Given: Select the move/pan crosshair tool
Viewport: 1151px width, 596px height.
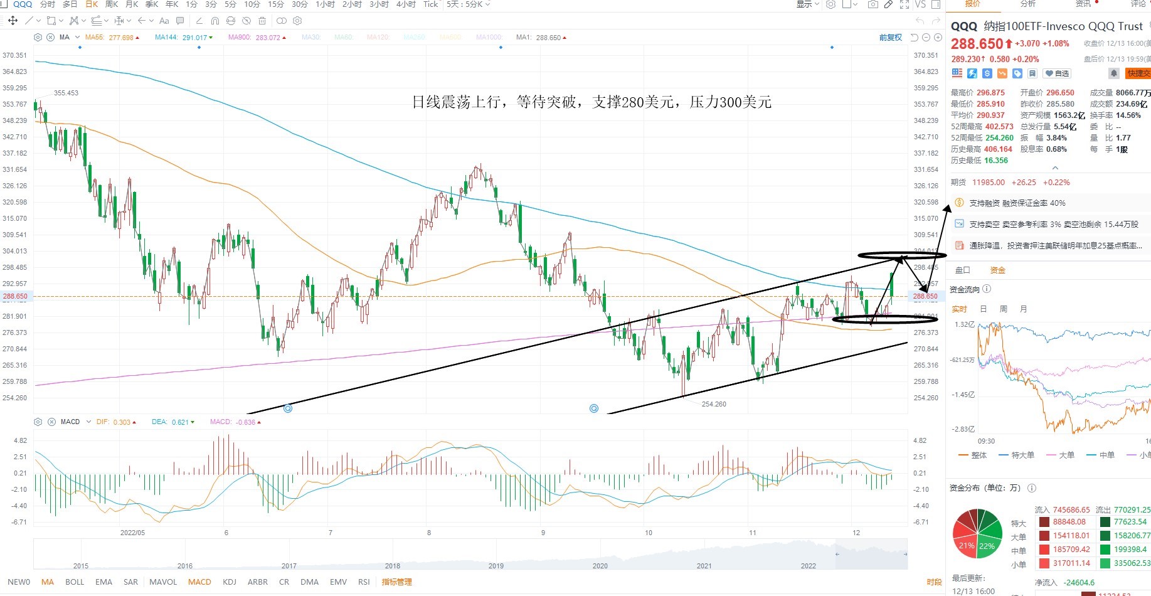Looking at the screenshot, I should pos(13,21).
